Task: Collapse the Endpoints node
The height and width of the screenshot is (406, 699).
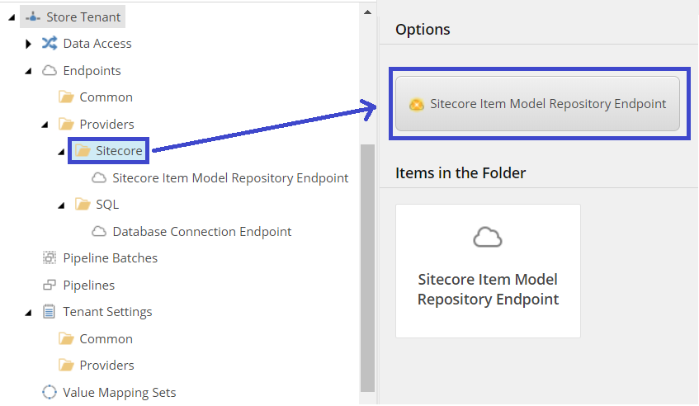Action: [x=29, y=71]
